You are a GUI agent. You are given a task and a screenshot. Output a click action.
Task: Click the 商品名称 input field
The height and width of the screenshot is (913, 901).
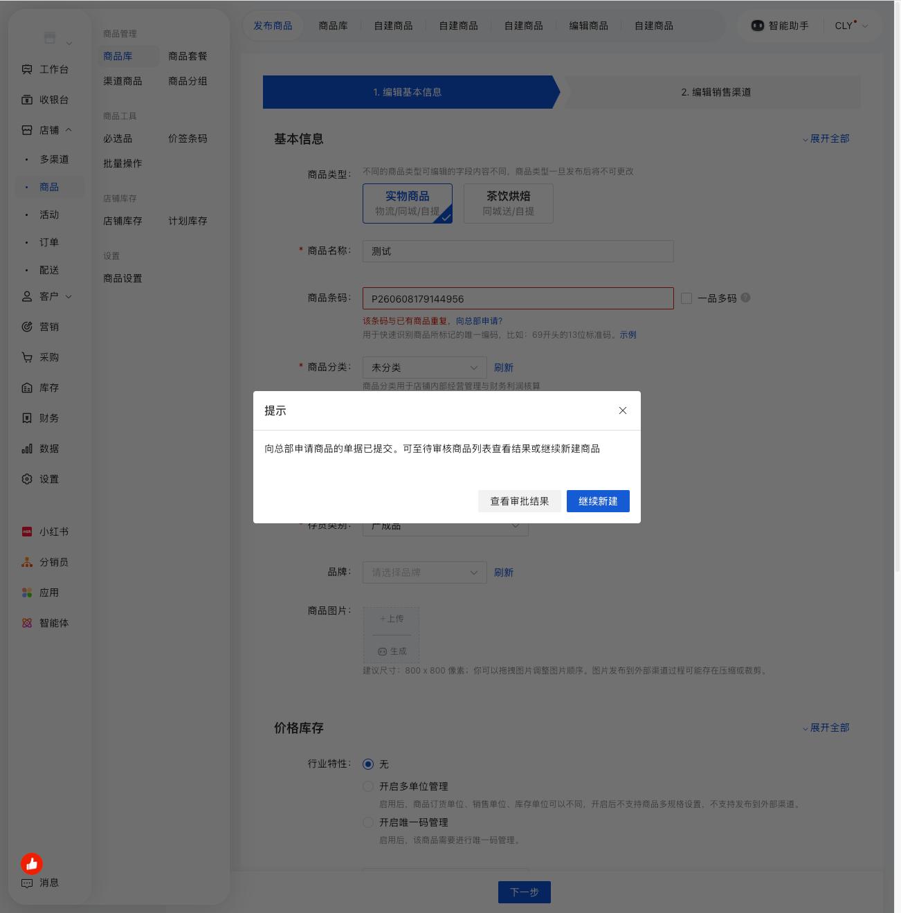point(518,251)
